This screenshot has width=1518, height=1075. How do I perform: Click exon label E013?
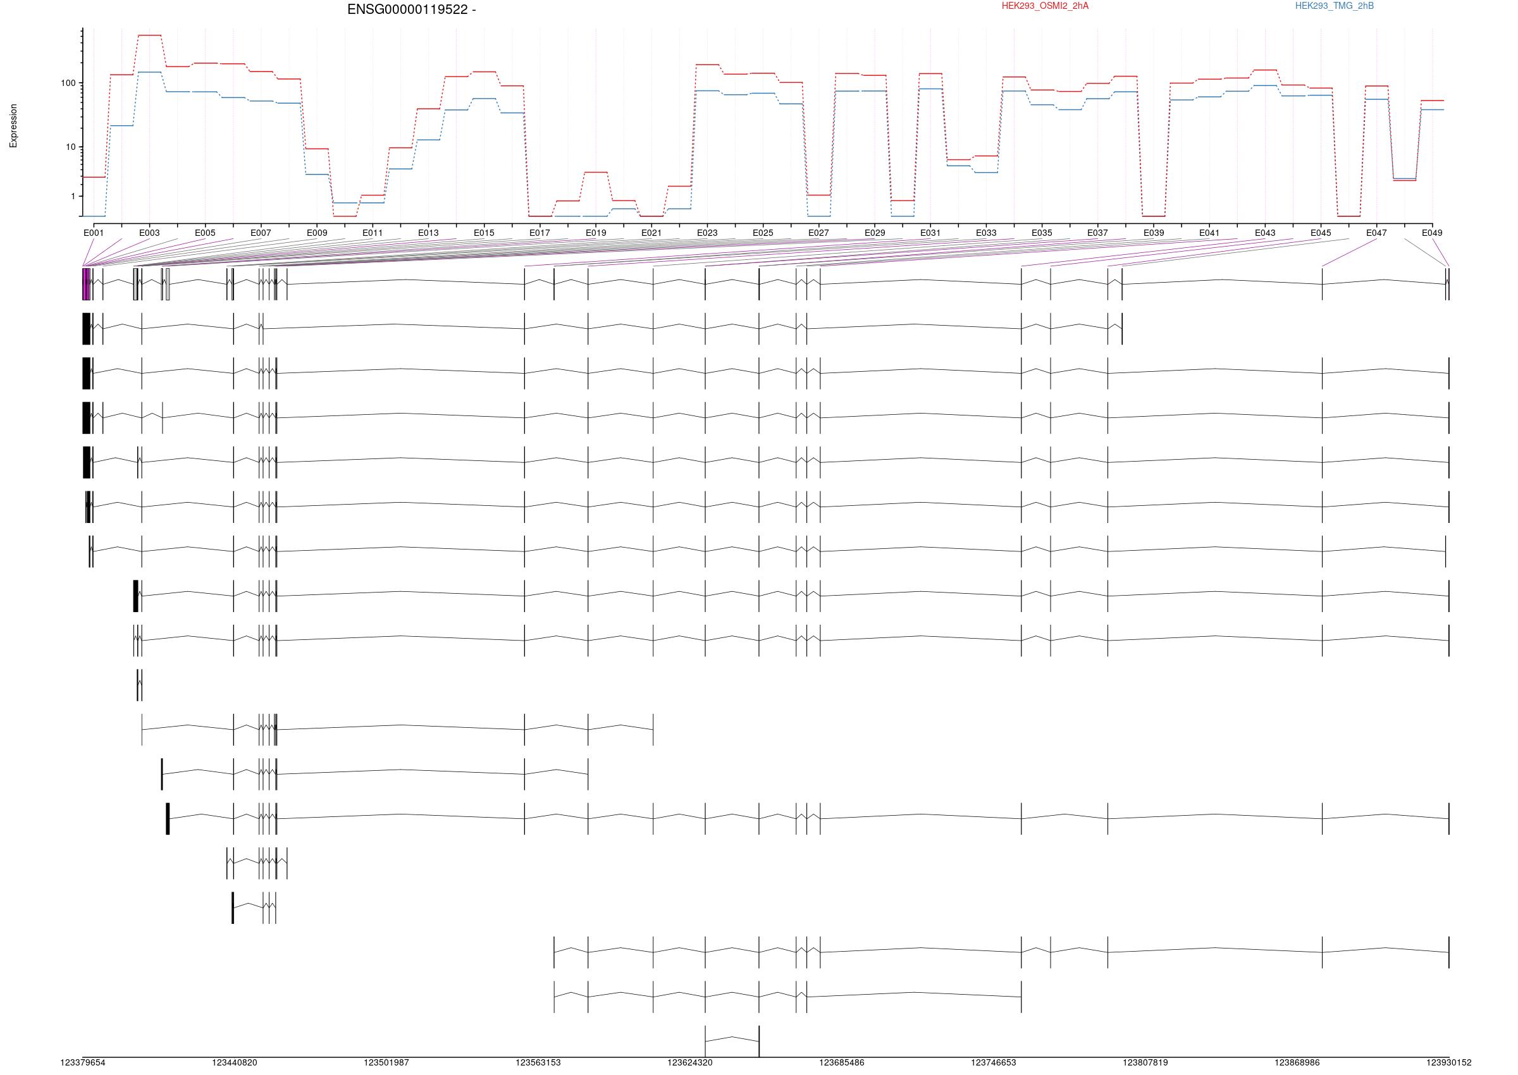(428, 233)
